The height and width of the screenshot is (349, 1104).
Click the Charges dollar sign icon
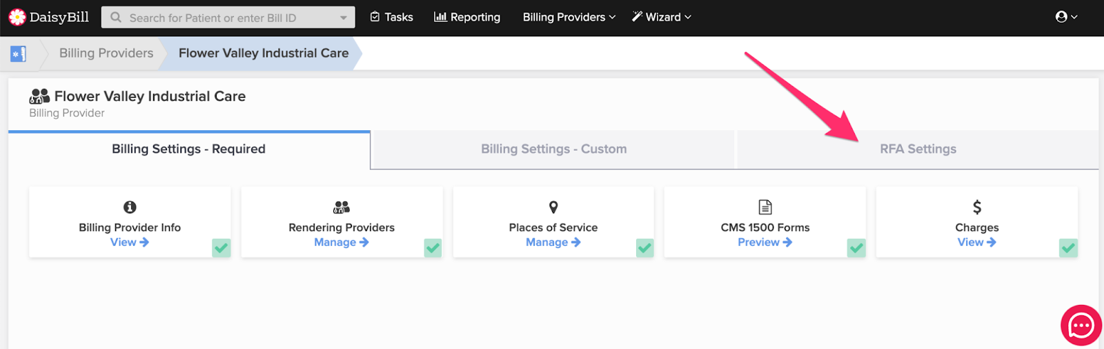(x=977, y=207)
